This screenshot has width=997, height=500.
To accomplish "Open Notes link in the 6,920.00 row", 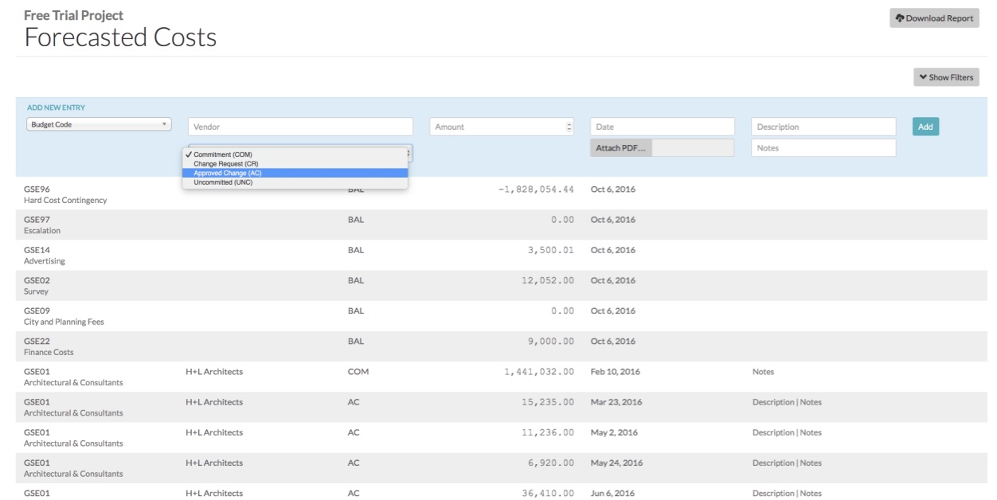I will click(x=811, y=463).
